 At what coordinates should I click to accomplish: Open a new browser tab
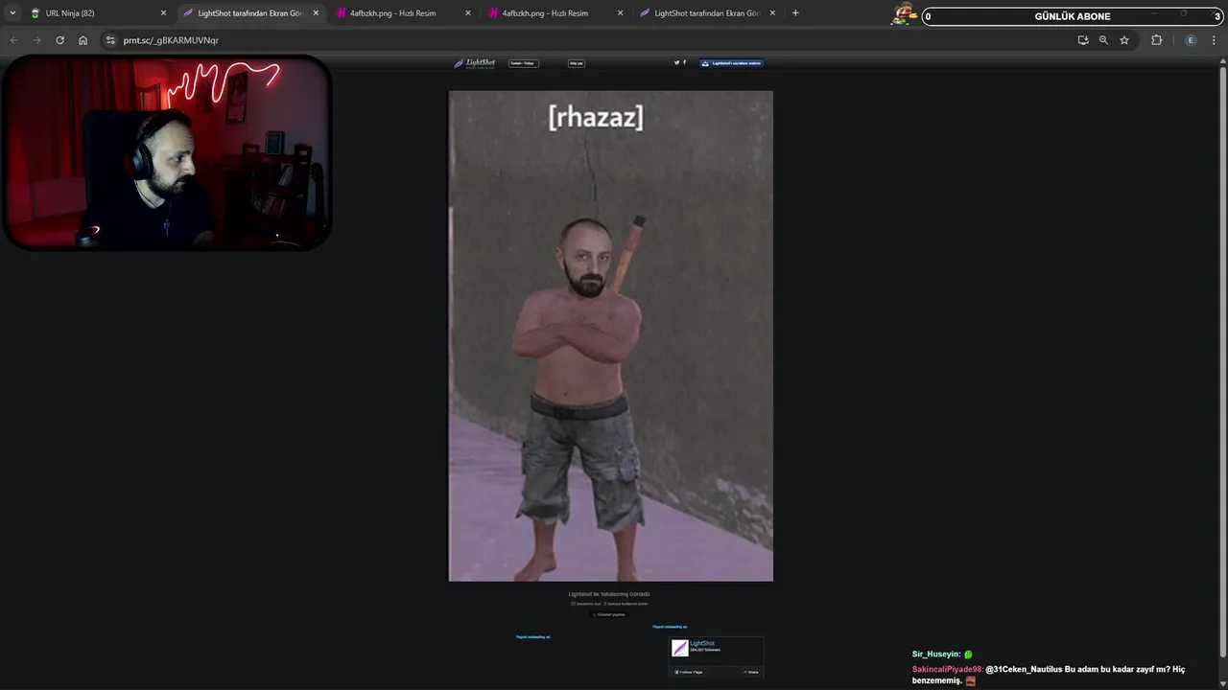pyautogui.click(x=795, y=12)
